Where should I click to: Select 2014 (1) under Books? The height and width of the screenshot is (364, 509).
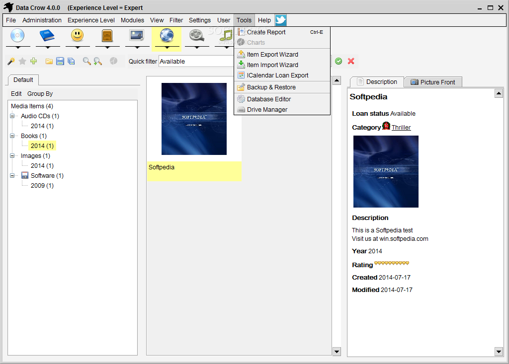[42, 146]
